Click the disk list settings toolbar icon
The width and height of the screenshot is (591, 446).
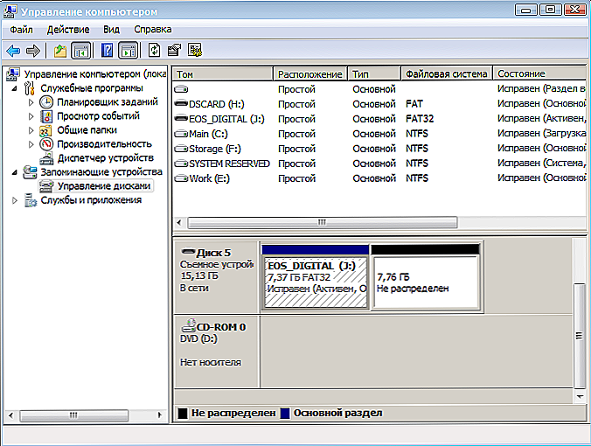click(195, 51)
